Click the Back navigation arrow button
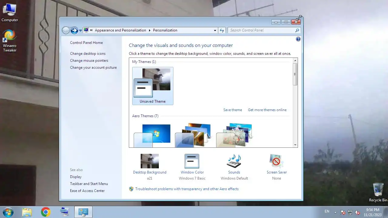Screen dimensions: 388x218 (x=66, y=30)
